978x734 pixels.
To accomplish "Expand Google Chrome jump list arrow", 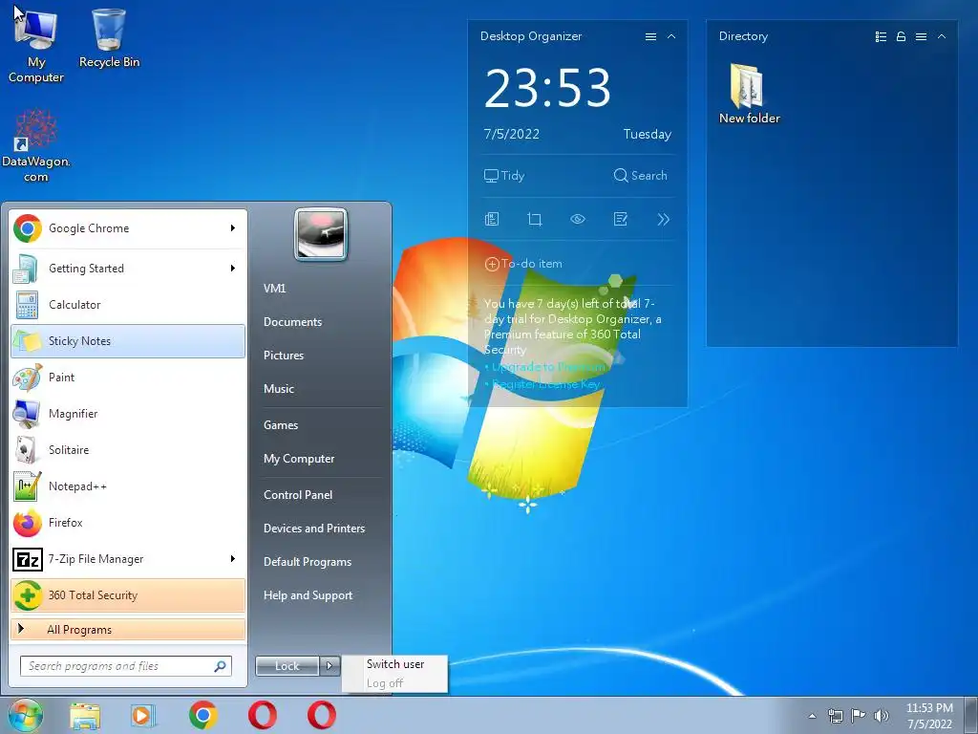I will tap(233, 228).
